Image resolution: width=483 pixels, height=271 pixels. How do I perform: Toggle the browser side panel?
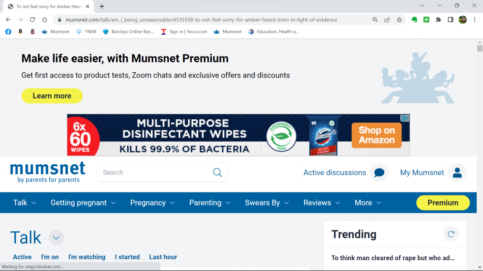point(450,20)
